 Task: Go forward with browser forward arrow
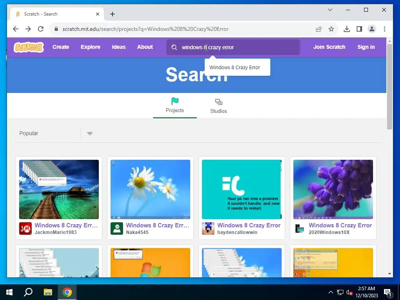tap(28, 29)
